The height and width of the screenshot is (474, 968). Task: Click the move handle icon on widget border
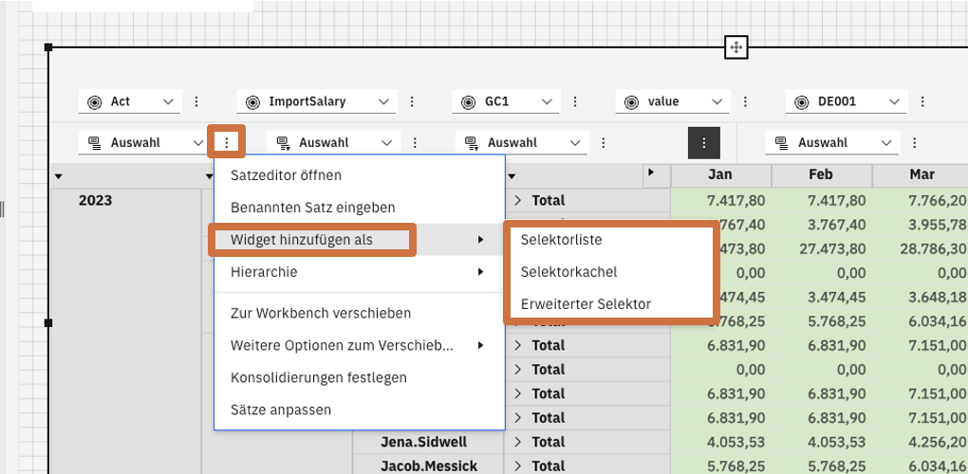click(736, 46)
